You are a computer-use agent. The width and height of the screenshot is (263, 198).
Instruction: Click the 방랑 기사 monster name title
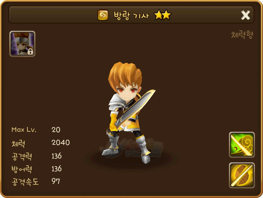click(x=131, y=15)
